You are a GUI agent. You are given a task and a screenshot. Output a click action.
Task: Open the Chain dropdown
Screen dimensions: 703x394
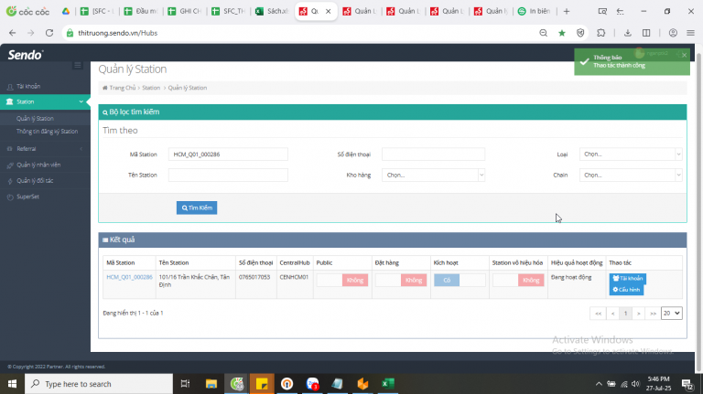pos(631,176)
